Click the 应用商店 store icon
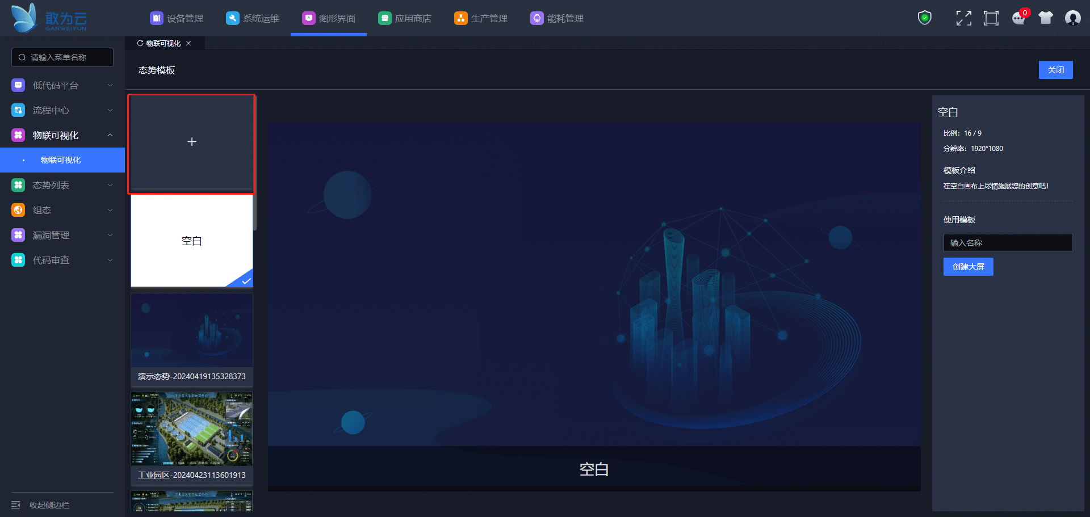The image size is (1090, 517). (384, 18)
